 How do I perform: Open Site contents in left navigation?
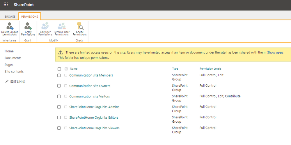pos(14,71)
